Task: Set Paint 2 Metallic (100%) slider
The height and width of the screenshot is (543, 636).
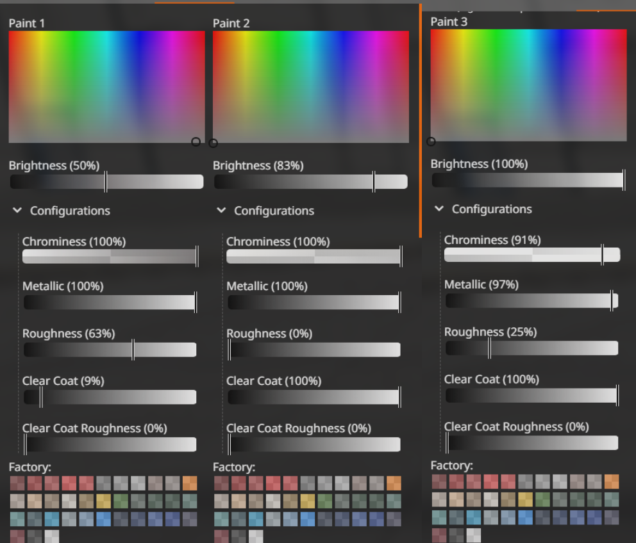Action: pos(314,302)
